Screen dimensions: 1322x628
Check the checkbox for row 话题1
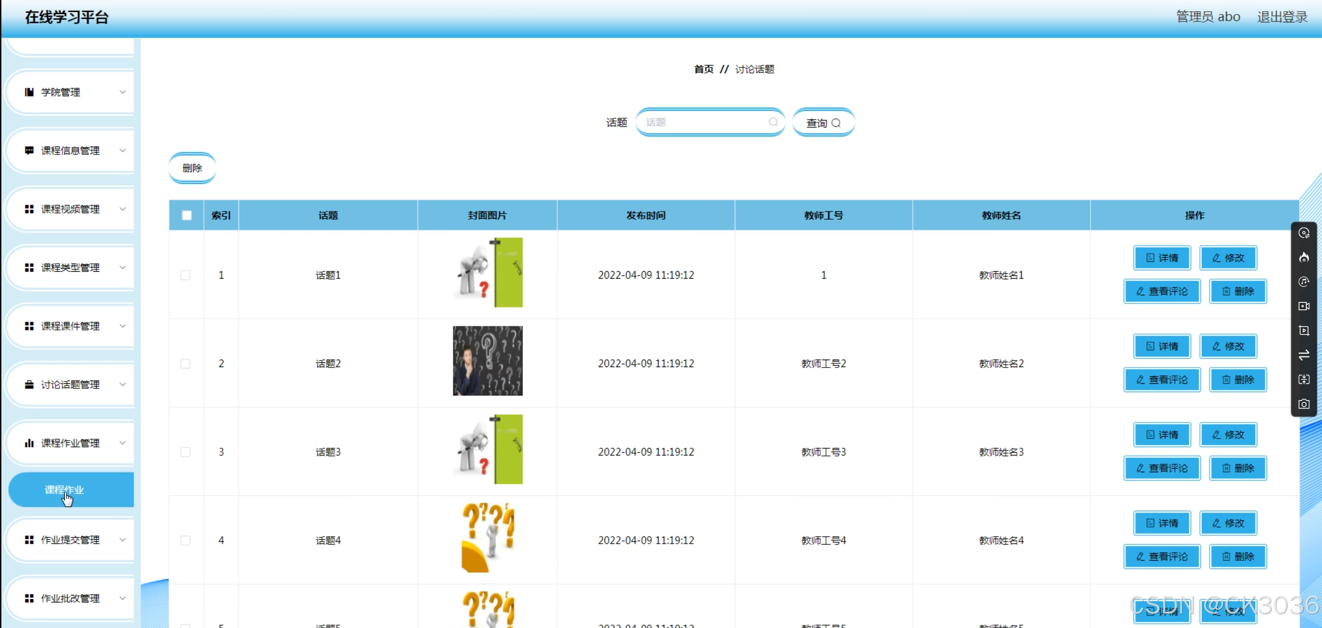(185, 275)
